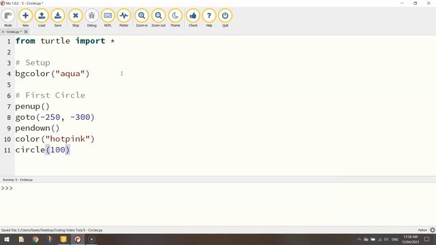Open the round recorder taskbar app
Viewport: 436px width, 245px height.
pos(91,239)
